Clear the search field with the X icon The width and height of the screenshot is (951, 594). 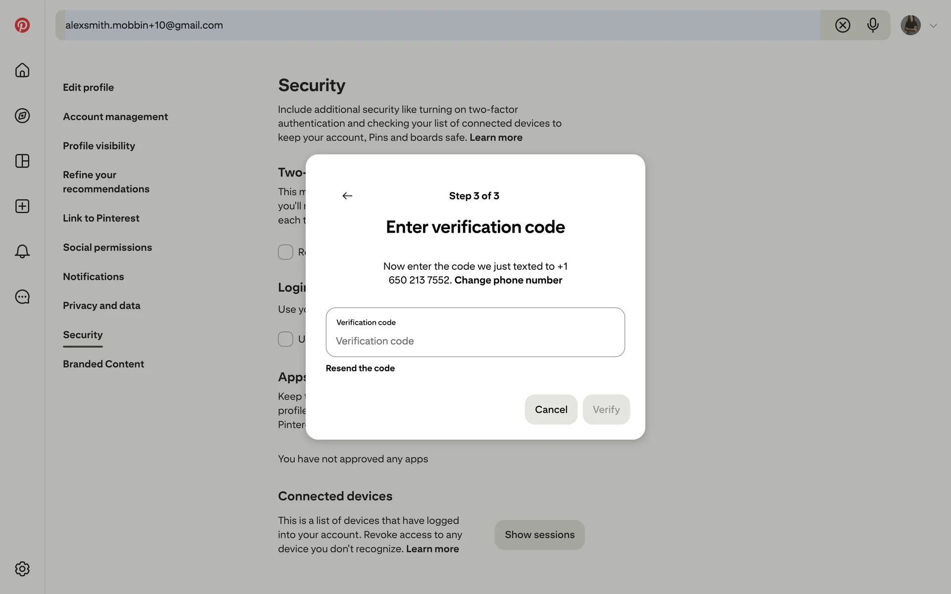pyautogui.click(x=843, y=25)
